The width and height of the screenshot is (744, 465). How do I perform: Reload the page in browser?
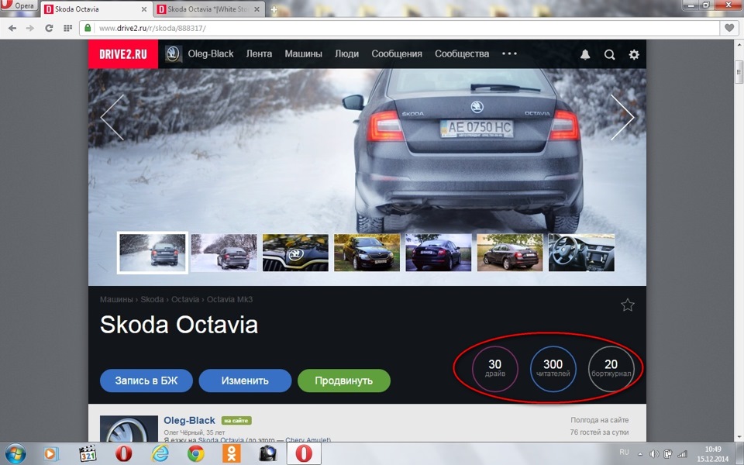(x=49, y=29)
